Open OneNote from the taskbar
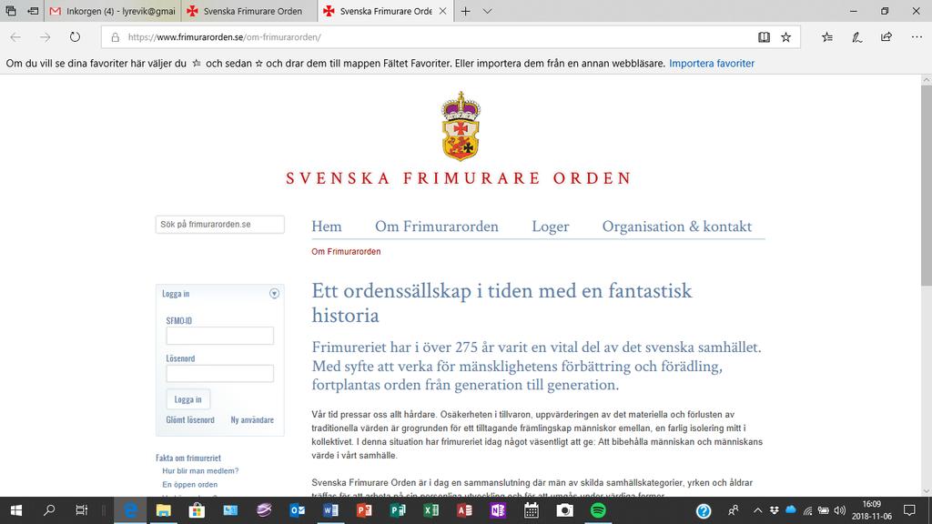Screen dimensions: 932x524 point(498,510)
